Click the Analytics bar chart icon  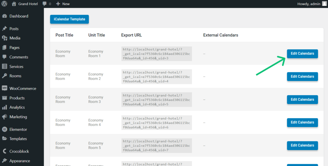click(4, 107)
